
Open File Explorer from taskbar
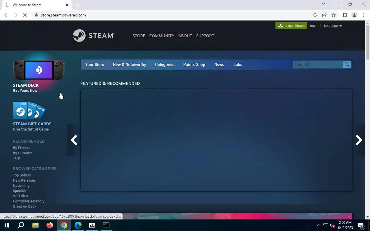pos(35,225)
